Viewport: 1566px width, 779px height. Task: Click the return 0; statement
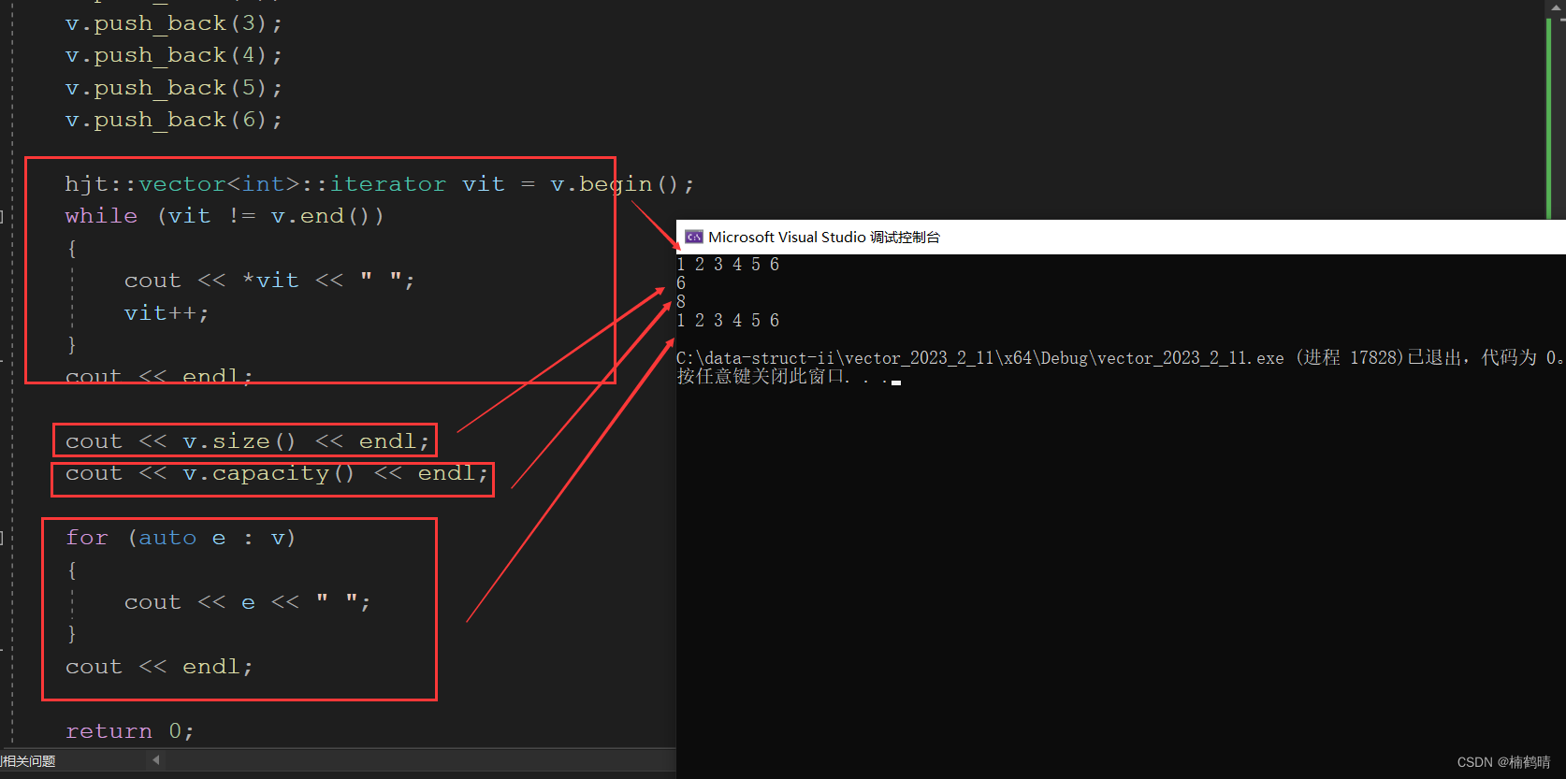130,731
